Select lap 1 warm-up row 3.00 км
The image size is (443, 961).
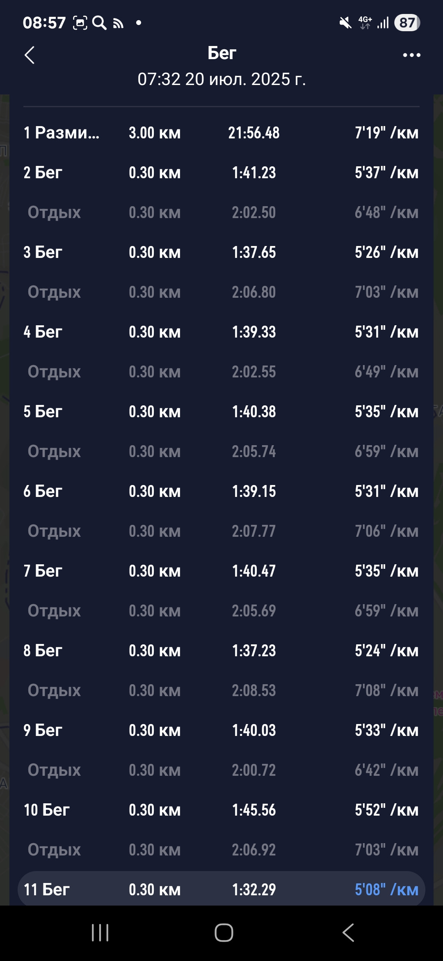[x=221, y=133]
